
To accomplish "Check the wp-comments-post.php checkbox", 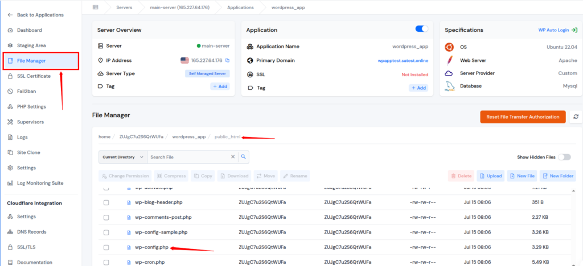I will (x=106, y=217).
